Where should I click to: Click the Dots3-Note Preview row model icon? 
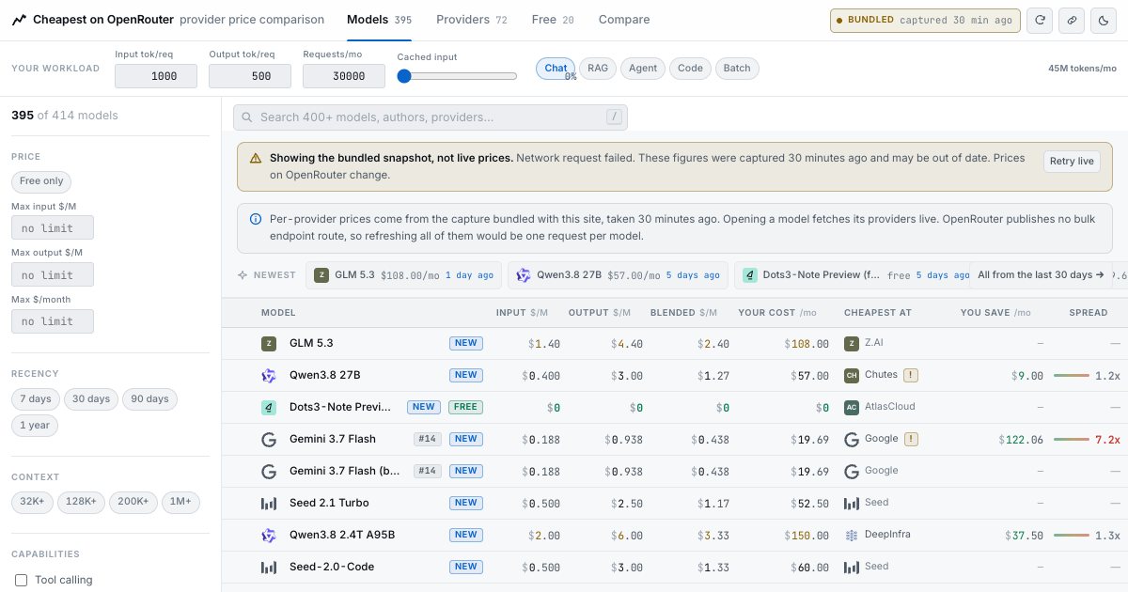tap(269, 407)
